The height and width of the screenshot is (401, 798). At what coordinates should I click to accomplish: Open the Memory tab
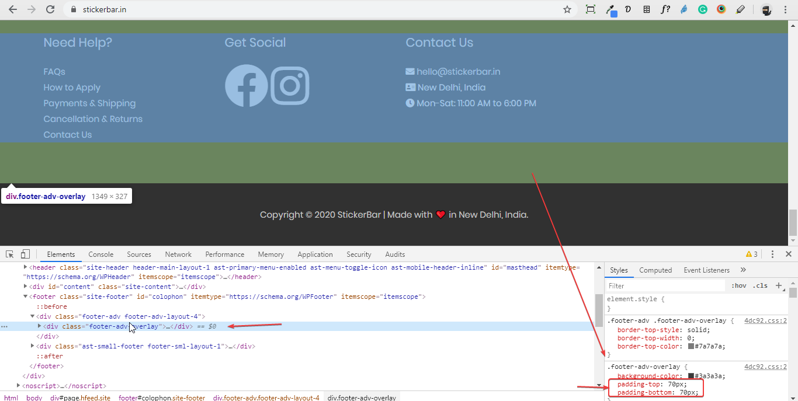pos(271,254)
